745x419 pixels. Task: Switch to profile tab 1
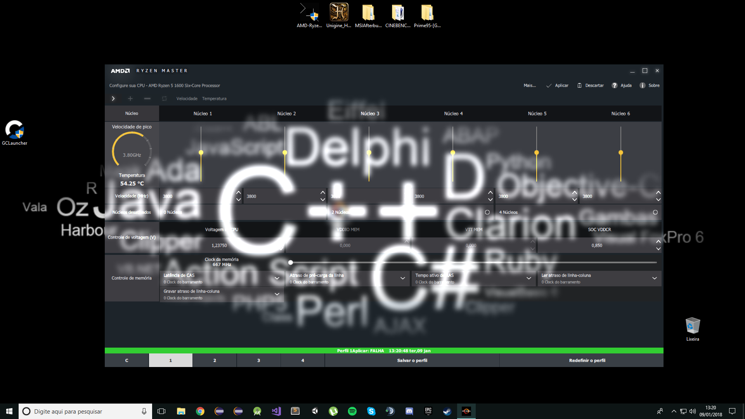171,360
